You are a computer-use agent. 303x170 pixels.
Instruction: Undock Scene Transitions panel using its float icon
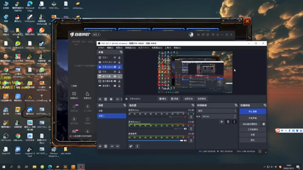coord(236,105)
